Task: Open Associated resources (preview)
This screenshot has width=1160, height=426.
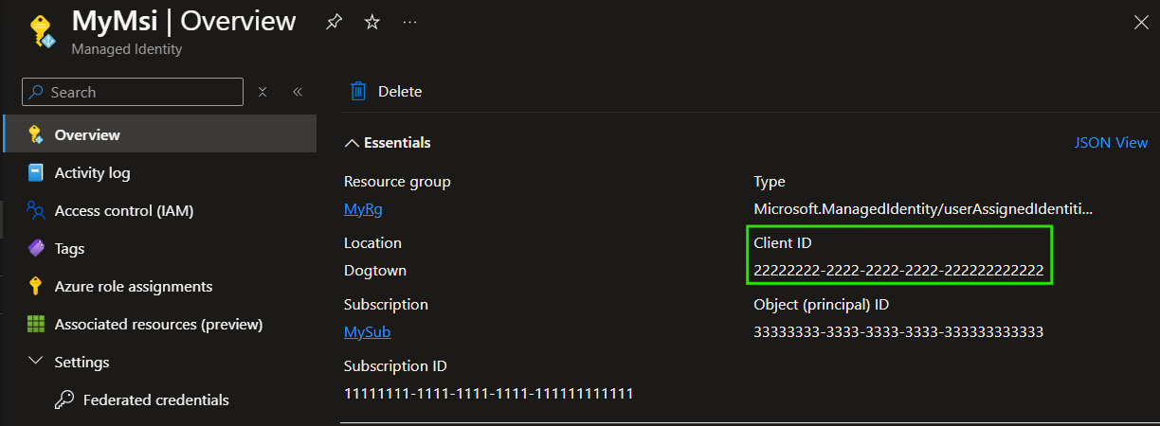Action: [x=160, y=324]
